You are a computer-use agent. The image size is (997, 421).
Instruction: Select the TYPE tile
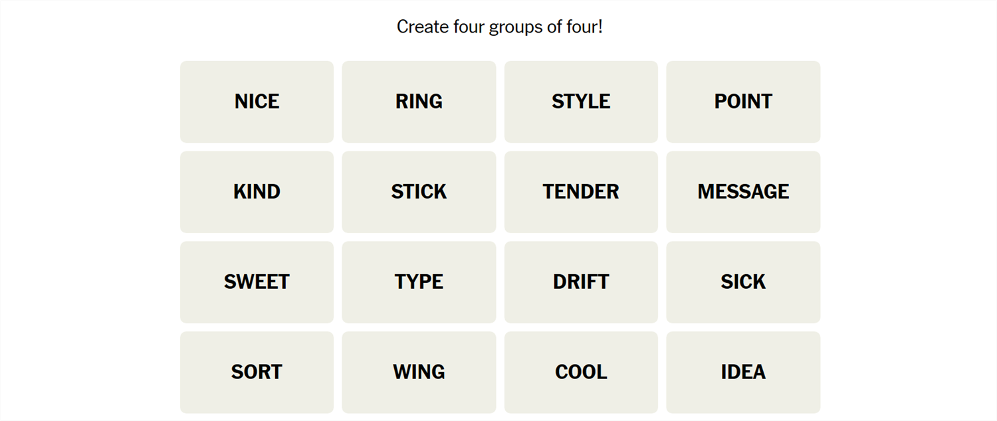pos(419,282)
